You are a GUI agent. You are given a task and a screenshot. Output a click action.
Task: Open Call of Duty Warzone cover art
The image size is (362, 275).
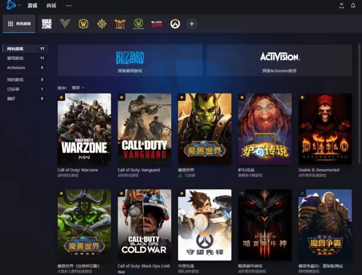(x=84, y=129)
